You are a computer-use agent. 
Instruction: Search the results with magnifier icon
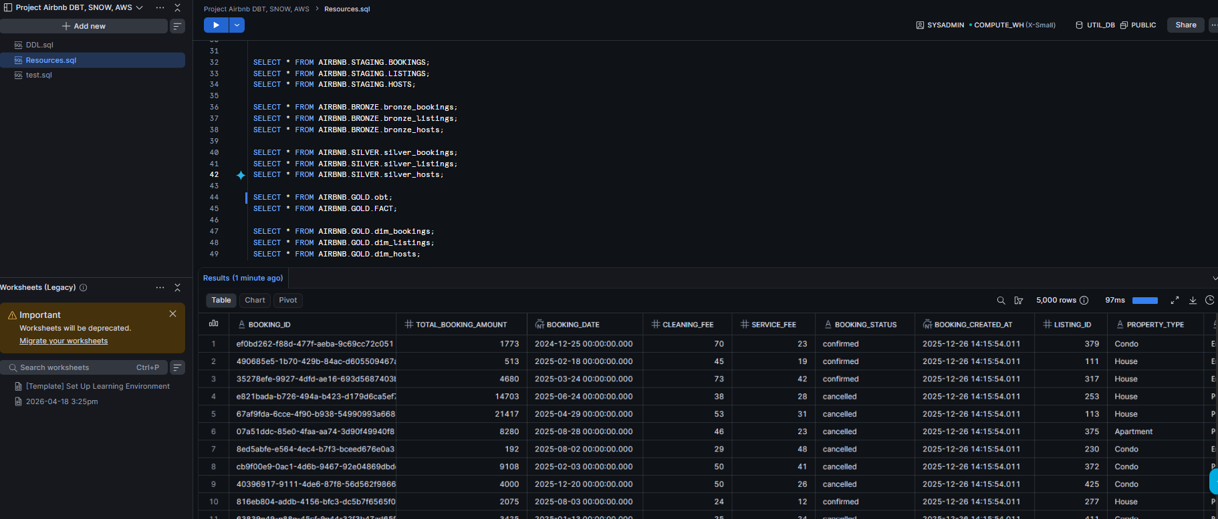point(1001,301)
